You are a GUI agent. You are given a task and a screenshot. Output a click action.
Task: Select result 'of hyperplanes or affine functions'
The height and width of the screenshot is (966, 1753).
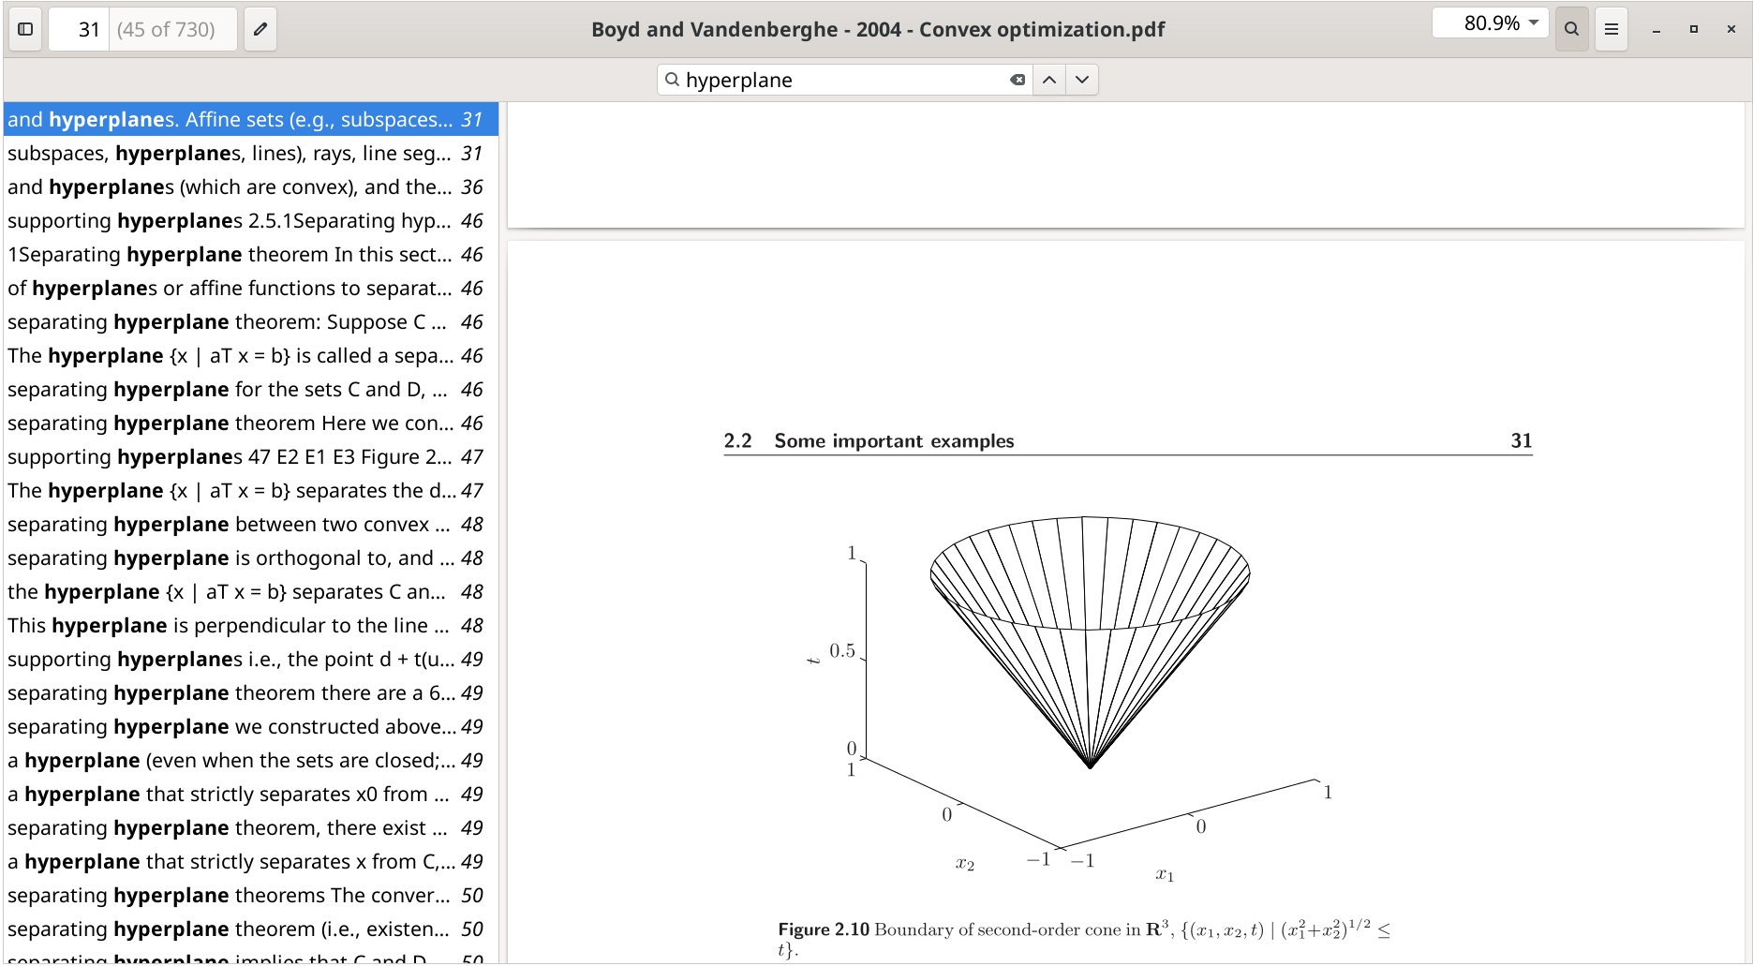(x=250, y=289)
